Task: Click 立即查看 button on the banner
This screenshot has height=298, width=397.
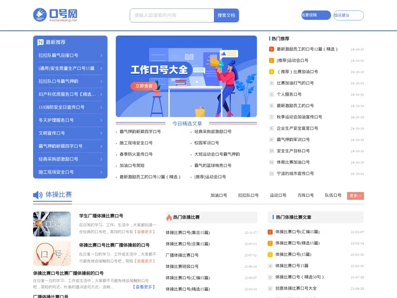Action: tap(143, 86)
